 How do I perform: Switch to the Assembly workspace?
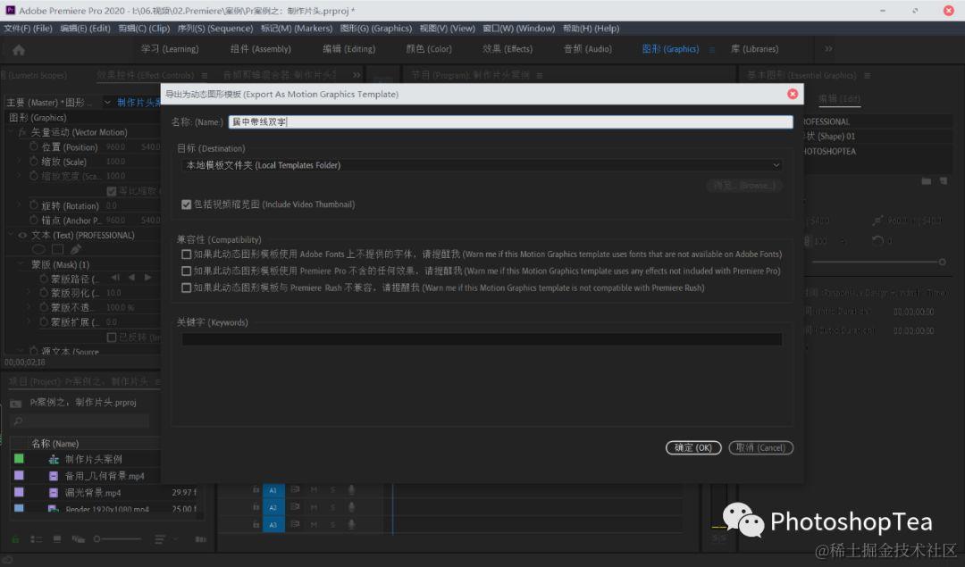pos(260,49)
